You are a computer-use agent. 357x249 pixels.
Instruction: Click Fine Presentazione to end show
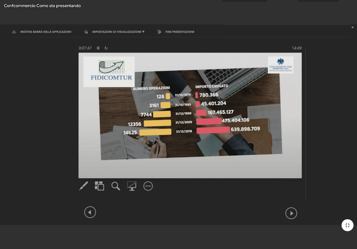point(180,32)
